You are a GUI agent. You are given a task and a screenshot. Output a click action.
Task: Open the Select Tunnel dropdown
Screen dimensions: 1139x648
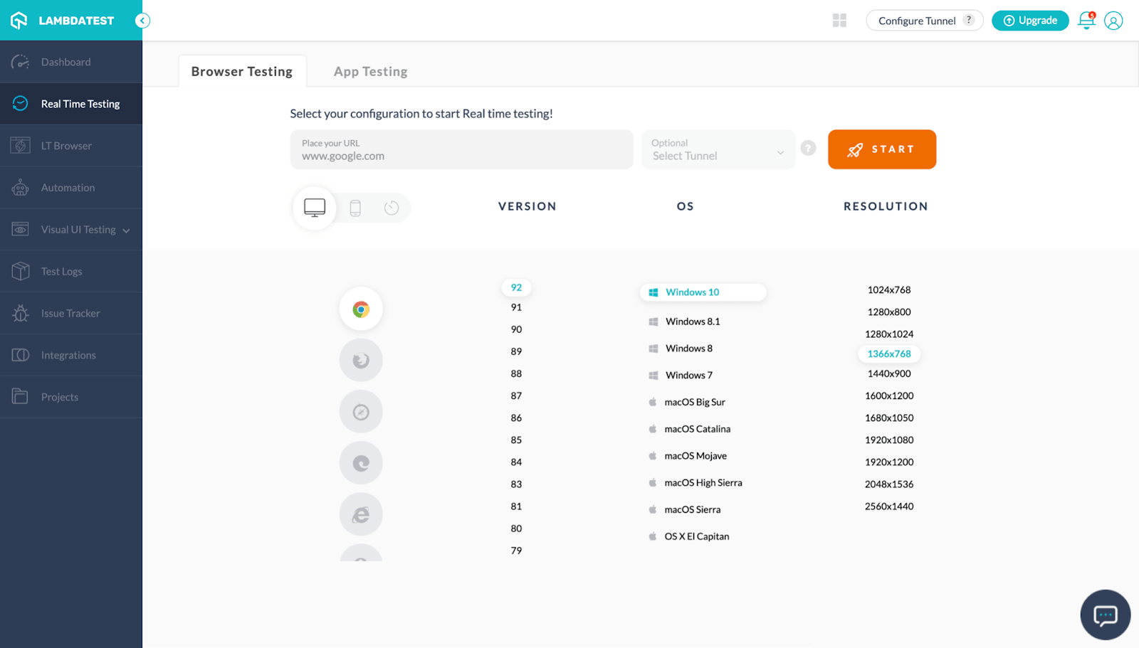point(718,150)
